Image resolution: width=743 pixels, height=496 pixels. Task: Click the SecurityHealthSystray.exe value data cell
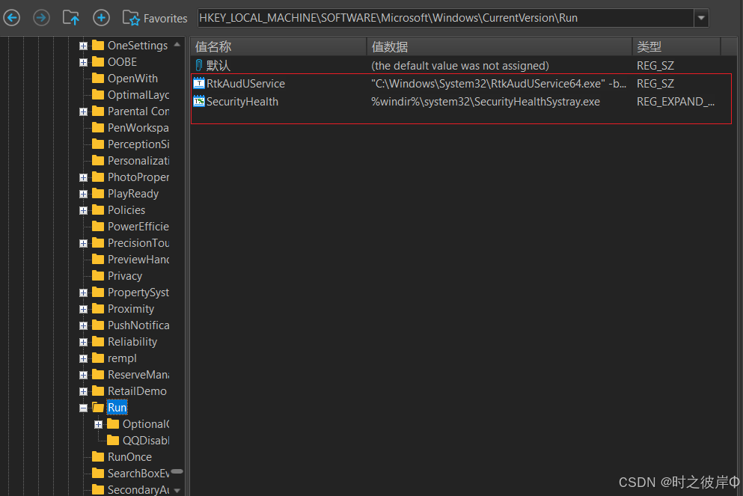point(485,102)
